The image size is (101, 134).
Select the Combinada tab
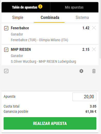click(50, 18)
